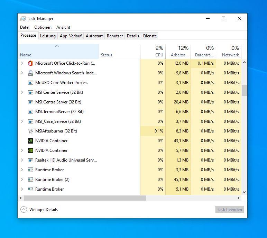This screenshot has width=267, height=238.
Task: Open the Datei menu
Action: pyautogui.click(x=25, y=27)
